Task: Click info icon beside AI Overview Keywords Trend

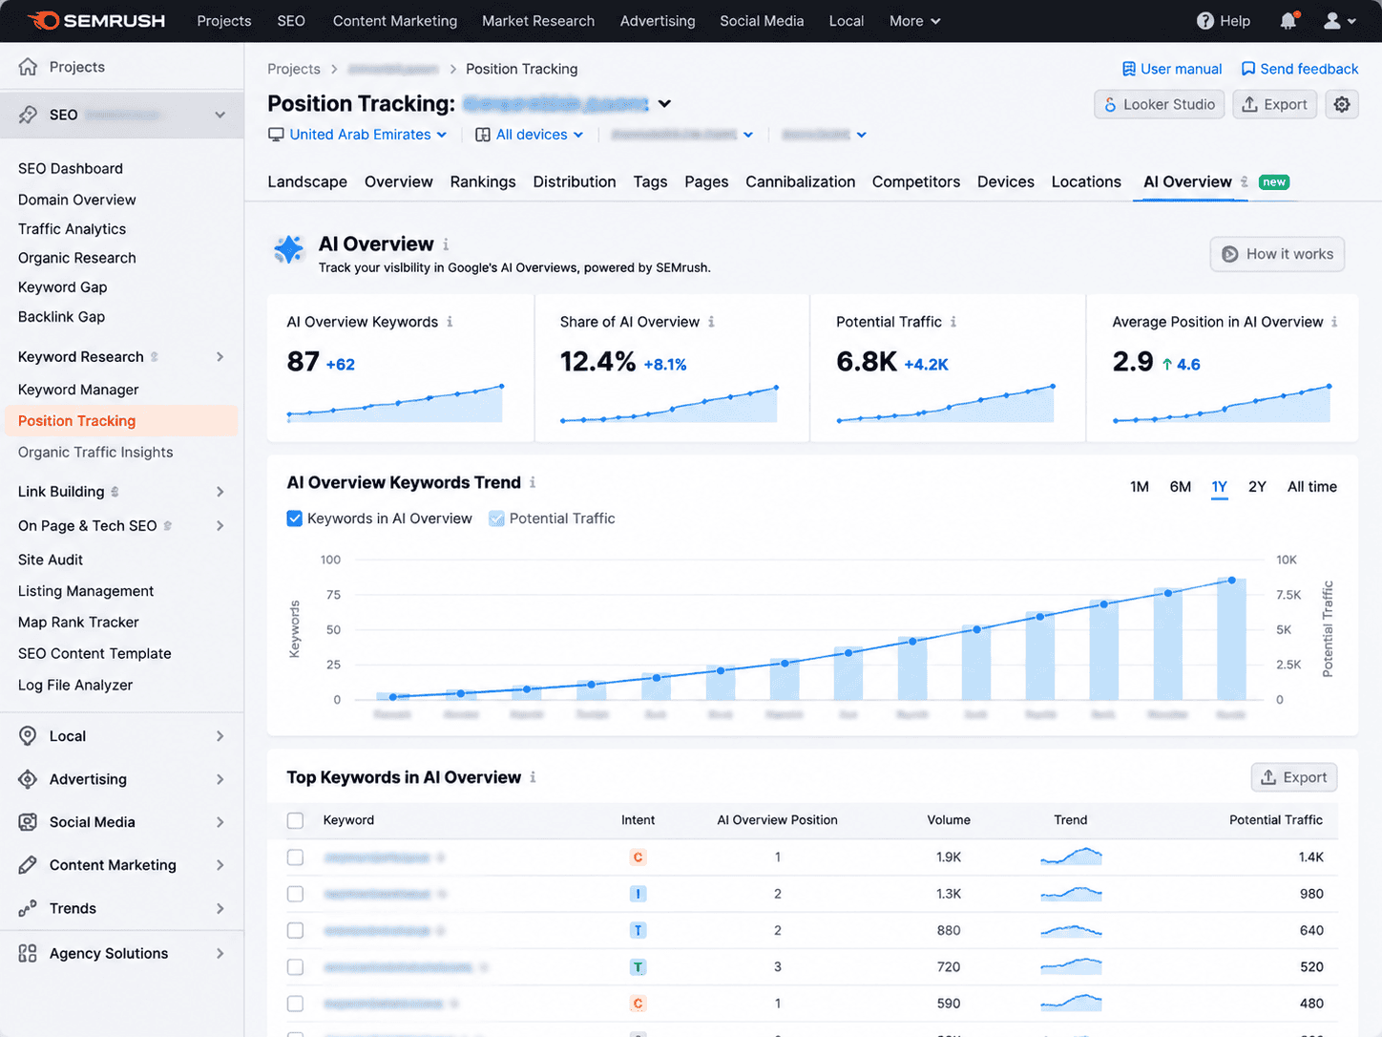Action: click(533, 482)
